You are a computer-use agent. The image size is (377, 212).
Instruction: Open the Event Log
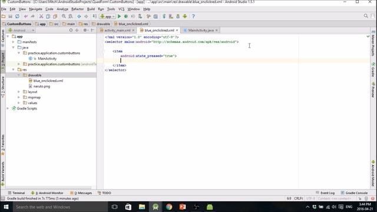click(325, 193)
